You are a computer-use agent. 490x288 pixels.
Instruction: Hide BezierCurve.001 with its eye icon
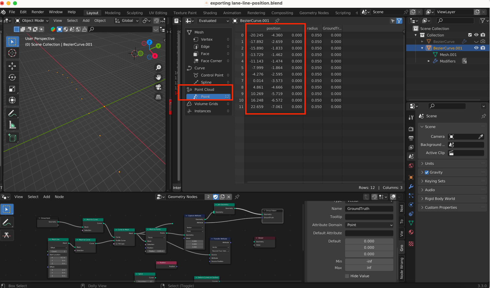476,48
